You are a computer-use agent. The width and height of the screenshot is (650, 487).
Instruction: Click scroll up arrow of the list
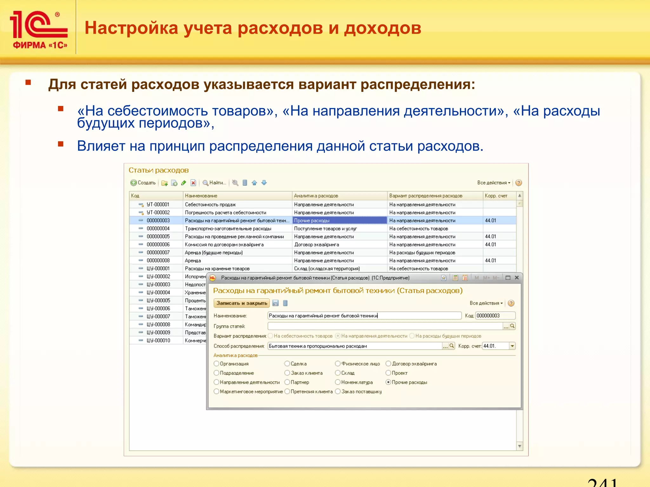click(520, 196)
